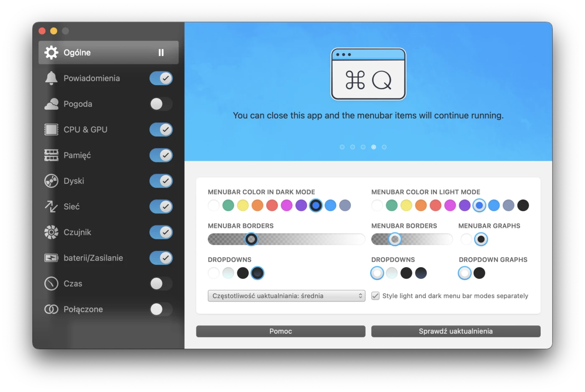Enable the Połączone toggle
This screenshot has width=585, height=392.
(161, 309)
